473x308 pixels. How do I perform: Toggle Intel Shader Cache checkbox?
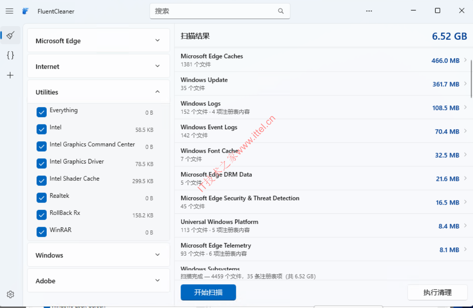(41, 181)
